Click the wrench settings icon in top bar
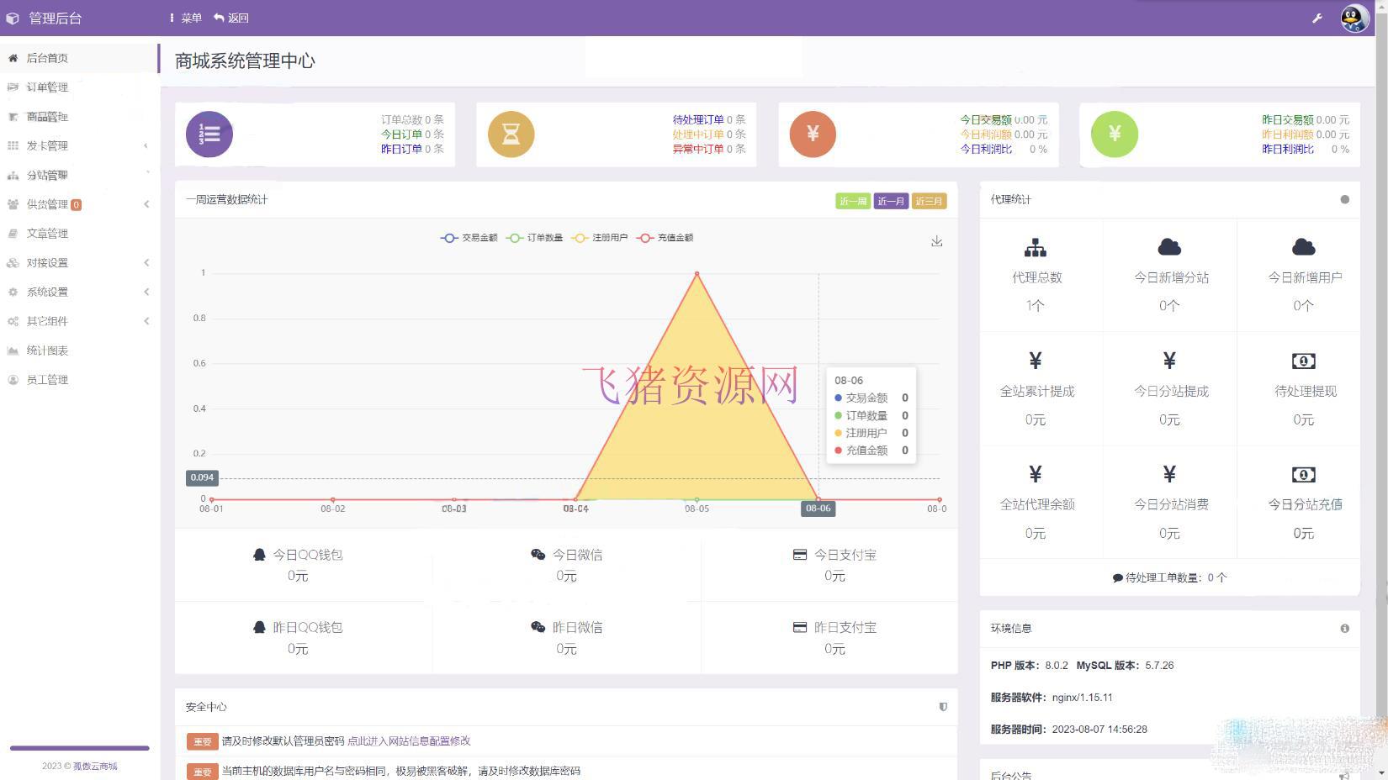This screenshot has height=780, width=1388. (1318, 17)
